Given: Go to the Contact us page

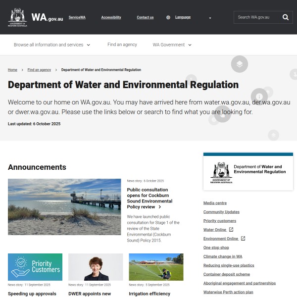Looking at the screenshot, I should coord(145,17).
